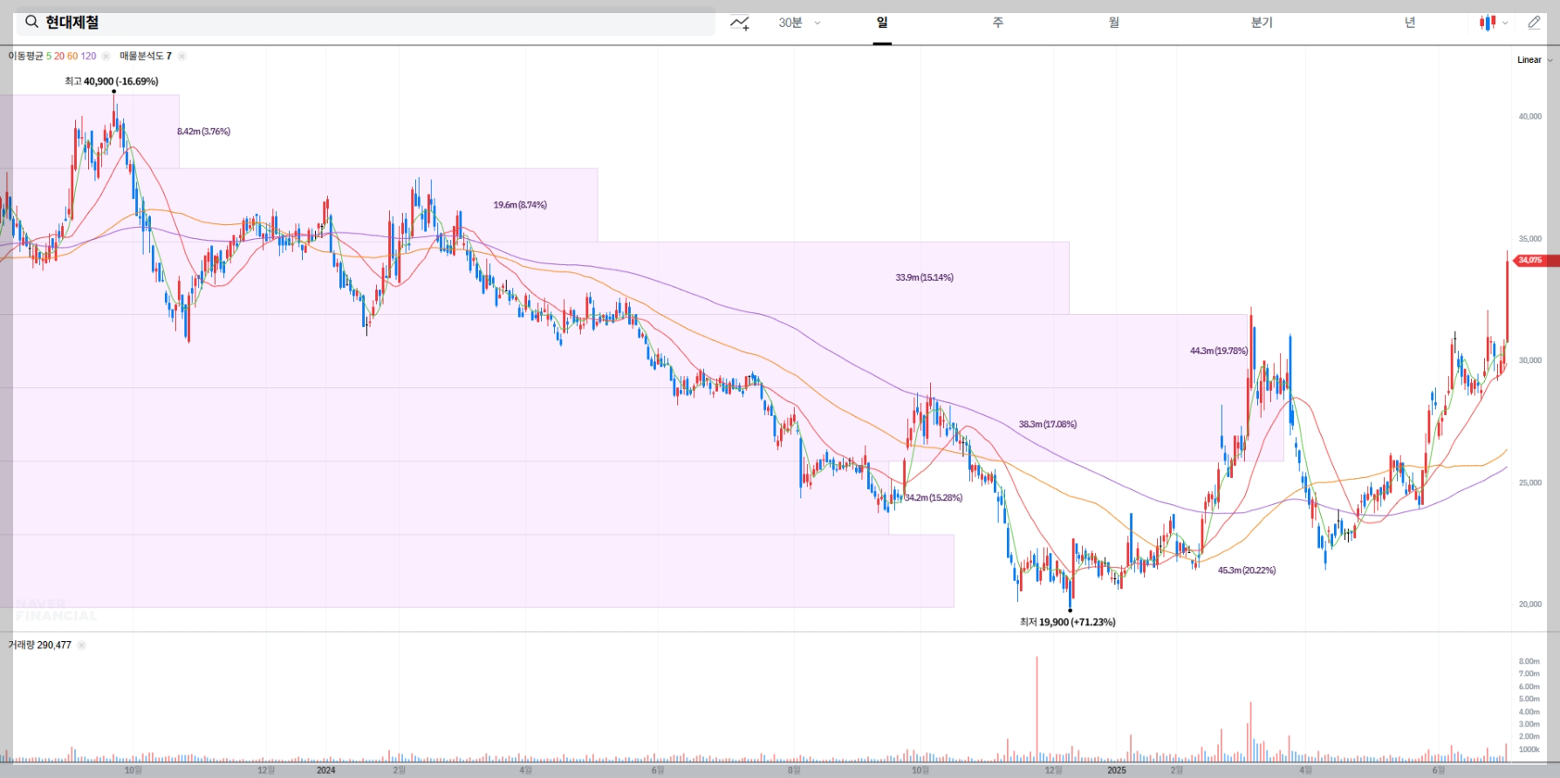Click the 최고 40,900 high marker label
This screenshot has width=1560, height=778.
pyautogui.click(x=112, y=81)
